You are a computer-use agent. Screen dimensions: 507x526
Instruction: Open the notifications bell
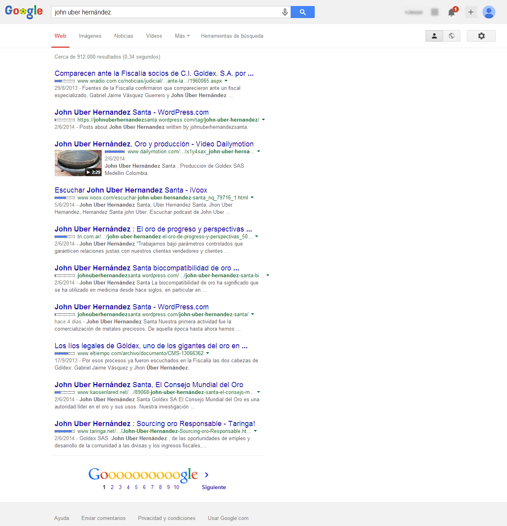coord(452,12)
